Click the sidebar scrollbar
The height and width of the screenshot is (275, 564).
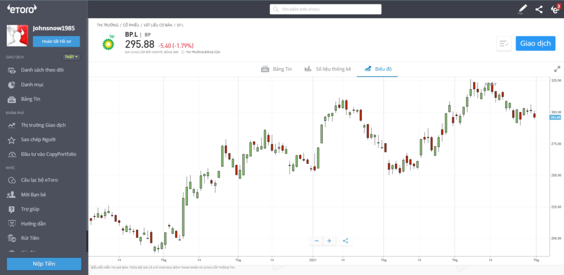[86, 241]
